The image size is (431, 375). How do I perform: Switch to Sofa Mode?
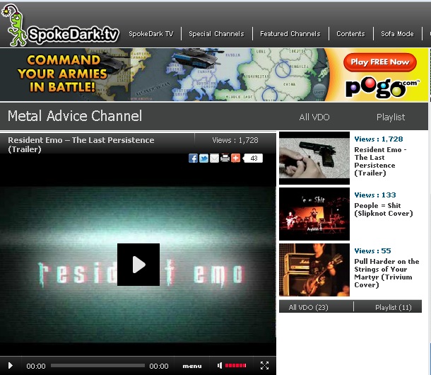(x=397, y=34)
